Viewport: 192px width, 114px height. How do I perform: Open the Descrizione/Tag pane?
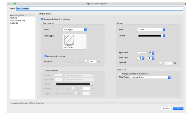[x=23, y=21]
